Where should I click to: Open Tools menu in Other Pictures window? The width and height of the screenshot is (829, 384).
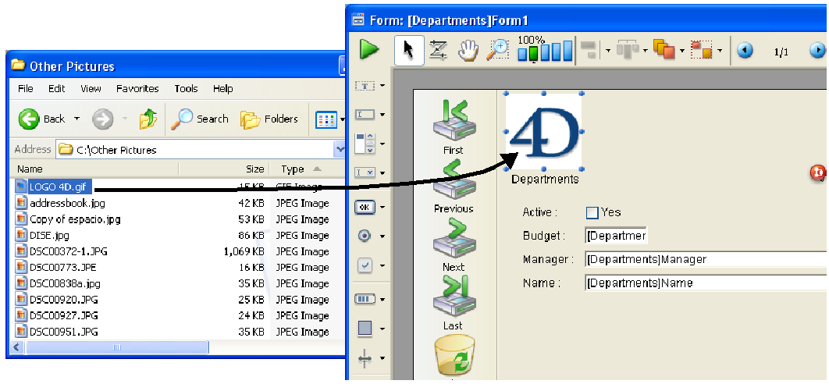[186, 89]
